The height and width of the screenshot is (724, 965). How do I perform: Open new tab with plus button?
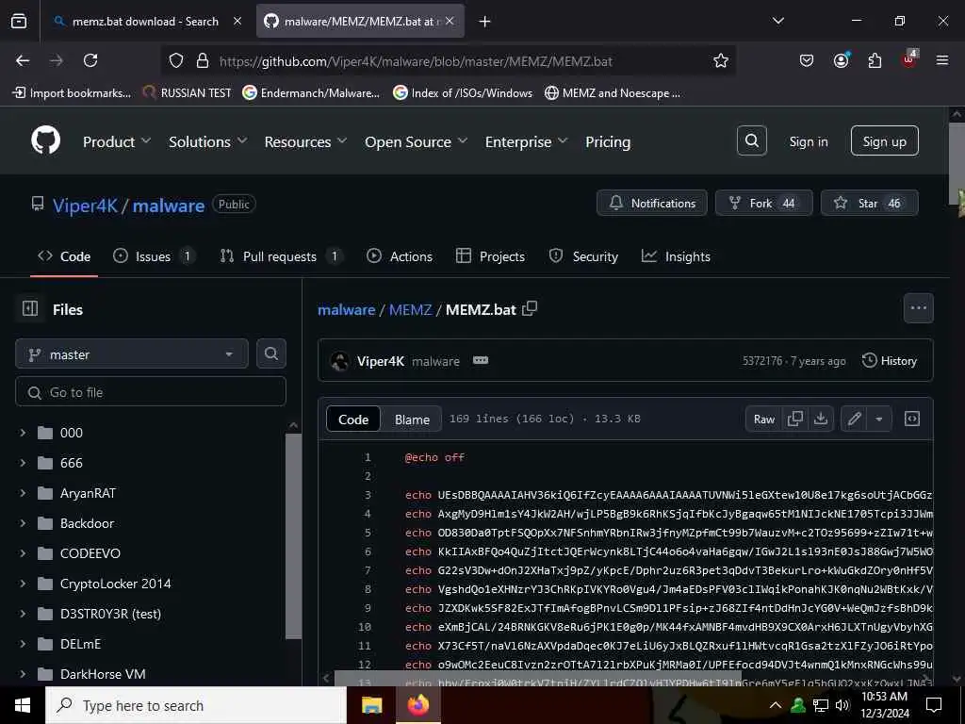pyautogui.click(x=485, y=22)
